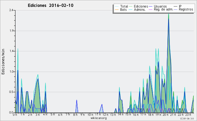
Task: Click the Admins. legend entry
Action: (140, 9)
